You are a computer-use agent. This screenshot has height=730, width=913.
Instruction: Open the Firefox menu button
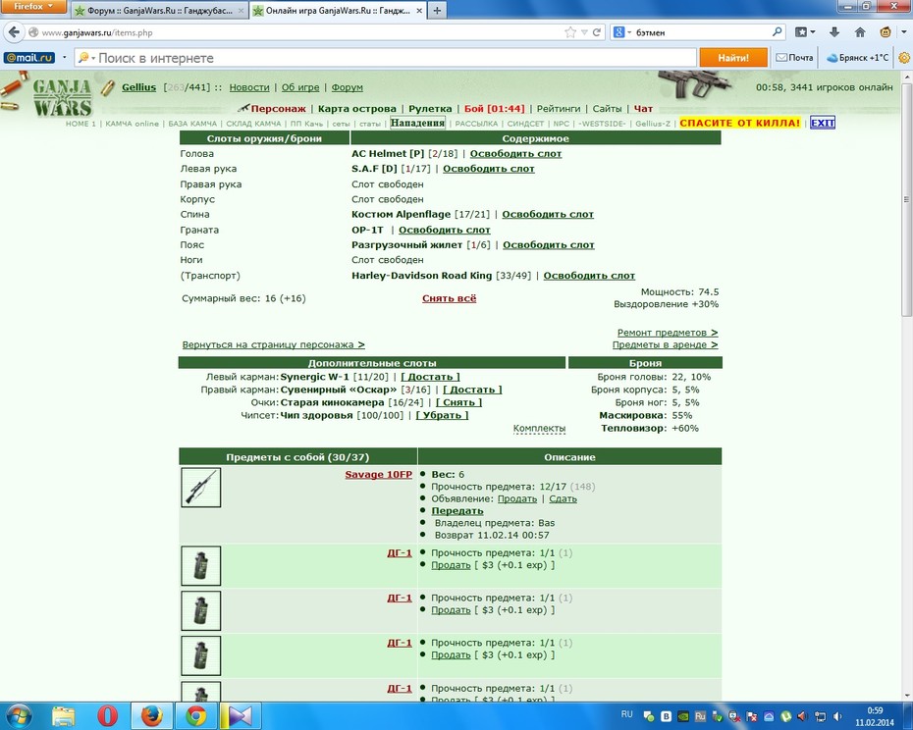[x=33, y=7]
